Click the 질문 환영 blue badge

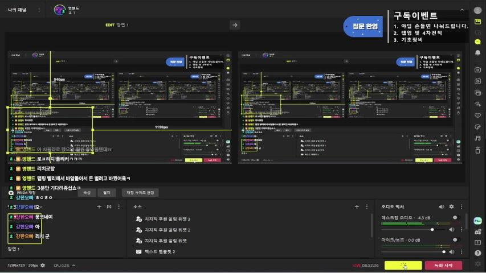[364, 27]
